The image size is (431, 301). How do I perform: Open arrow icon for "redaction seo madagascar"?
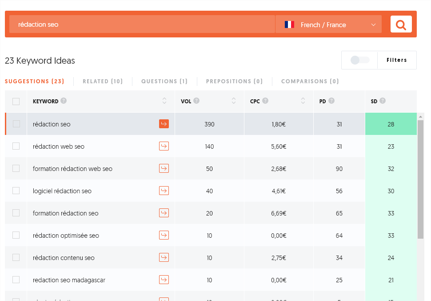pos(164,280)
